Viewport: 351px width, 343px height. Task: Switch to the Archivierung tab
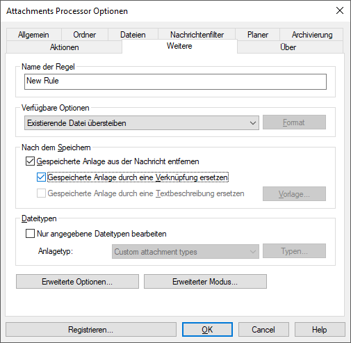312,35
